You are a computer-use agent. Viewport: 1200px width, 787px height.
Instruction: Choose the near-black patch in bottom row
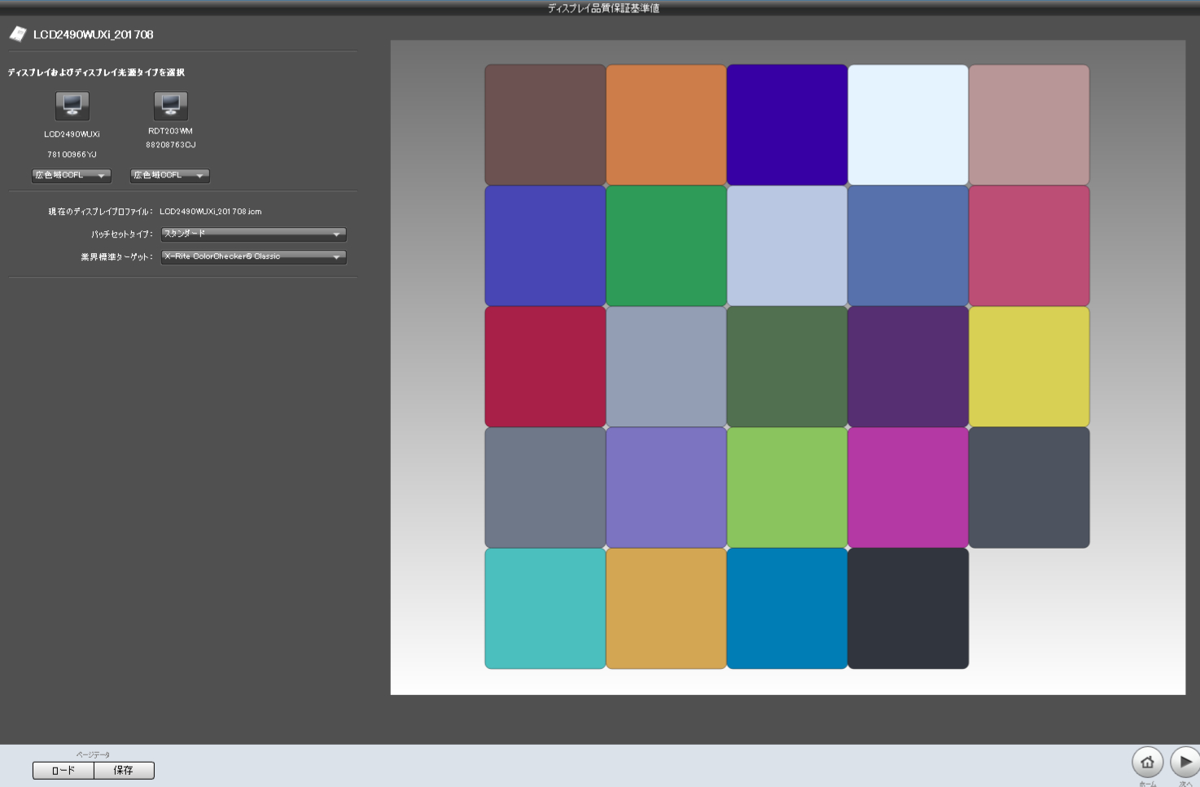(x=908, y=609)
